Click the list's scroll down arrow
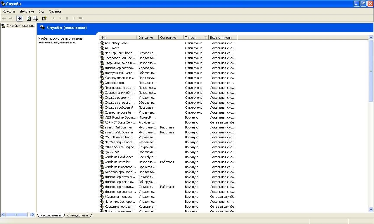 [x=371, y=209]
